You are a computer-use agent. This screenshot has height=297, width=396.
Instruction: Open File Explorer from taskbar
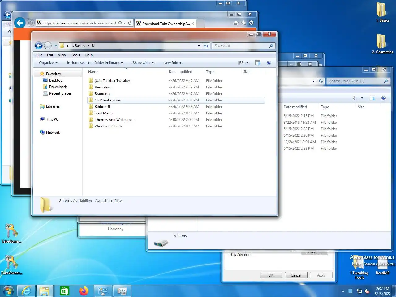[44, 291]
